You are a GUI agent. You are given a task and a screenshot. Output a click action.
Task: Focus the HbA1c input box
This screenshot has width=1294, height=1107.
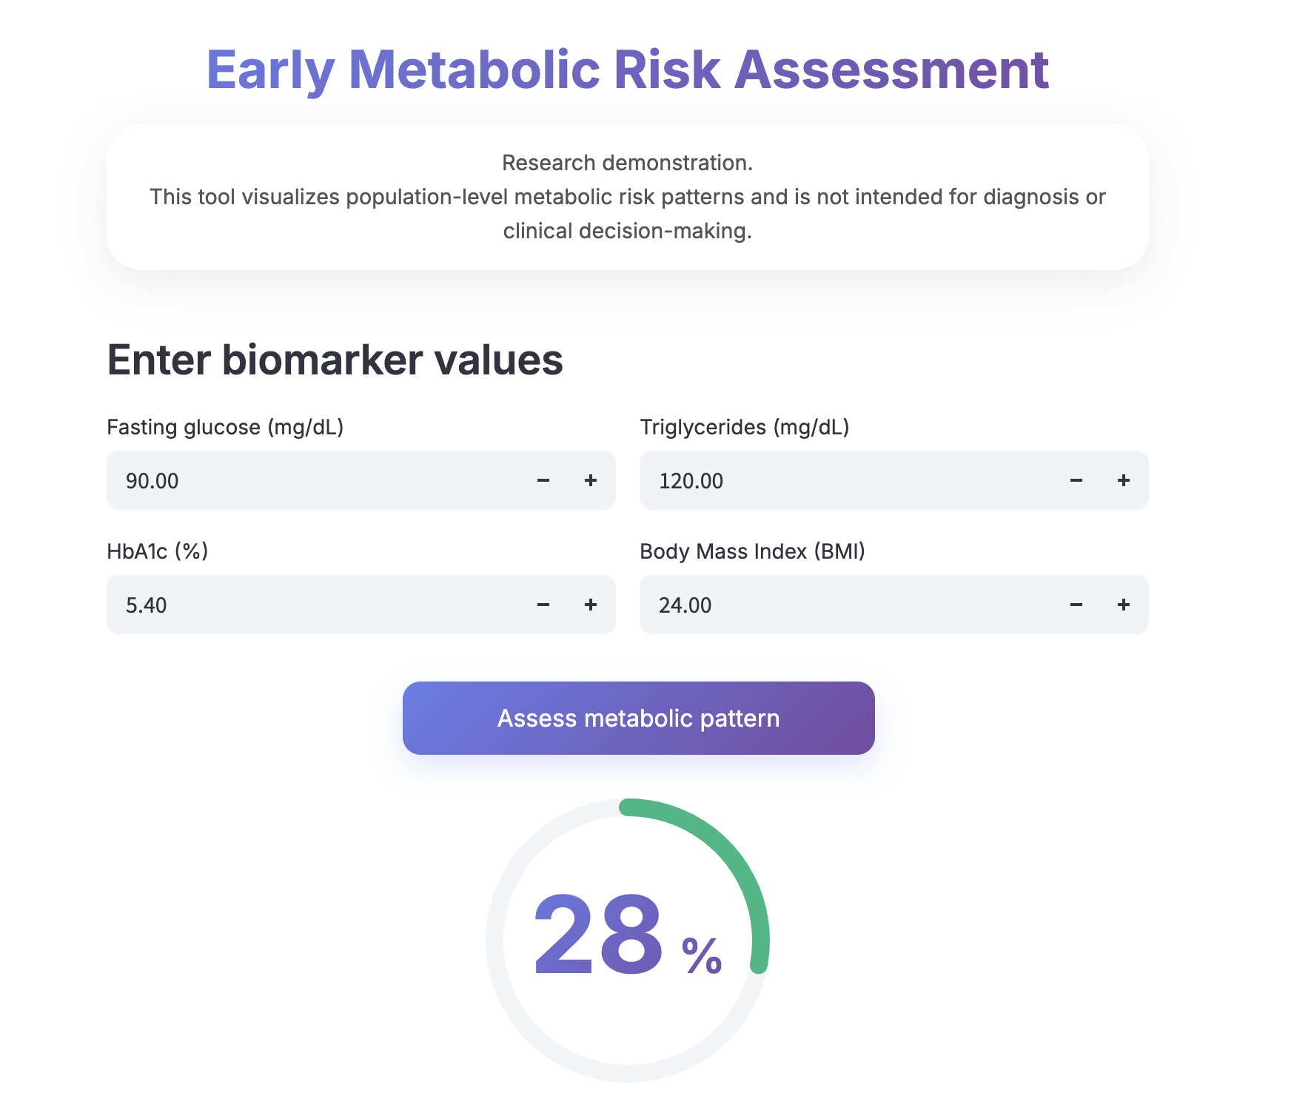(296, 605)
